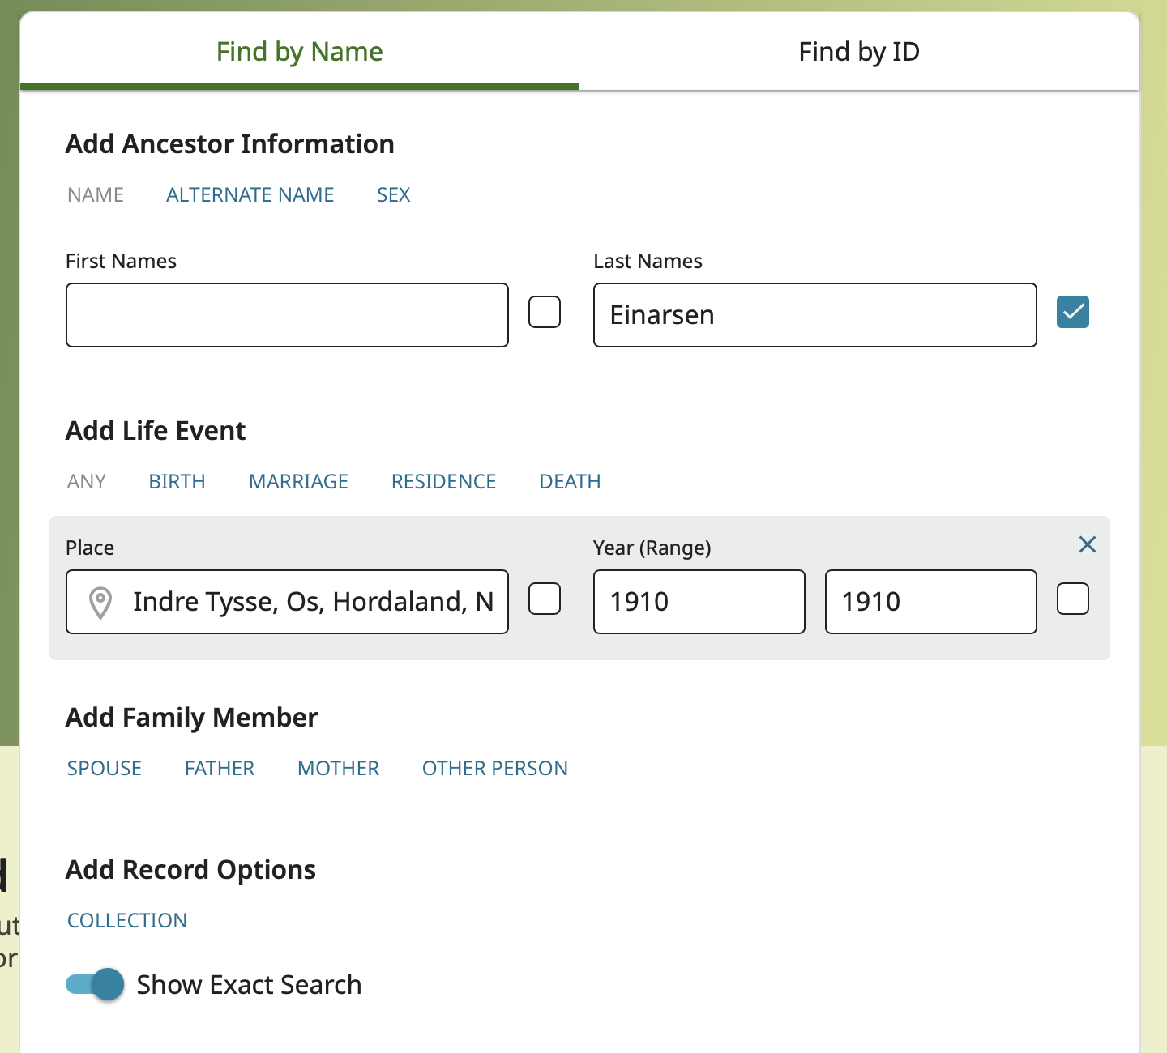Add a FATHER family member
Screen dimensions: 1167x1053
220,768
